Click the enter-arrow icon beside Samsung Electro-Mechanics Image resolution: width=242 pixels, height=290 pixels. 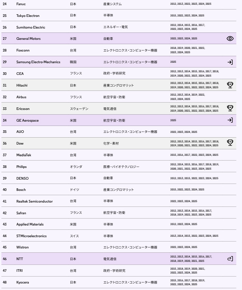[x=230, y=62]
